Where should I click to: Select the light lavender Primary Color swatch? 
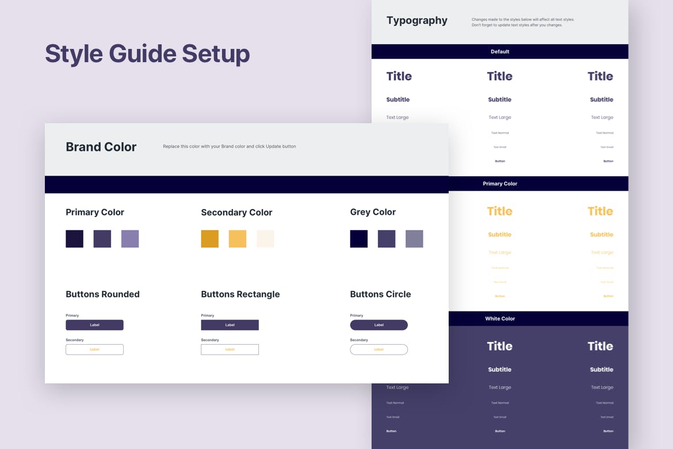[130, 239]
